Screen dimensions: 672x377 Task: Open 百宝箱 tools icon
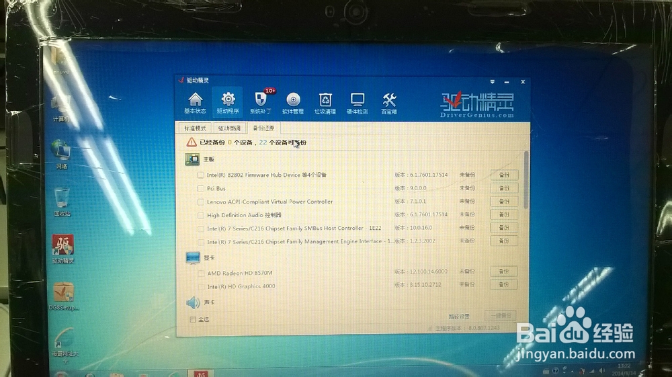(x=389, y=103)
